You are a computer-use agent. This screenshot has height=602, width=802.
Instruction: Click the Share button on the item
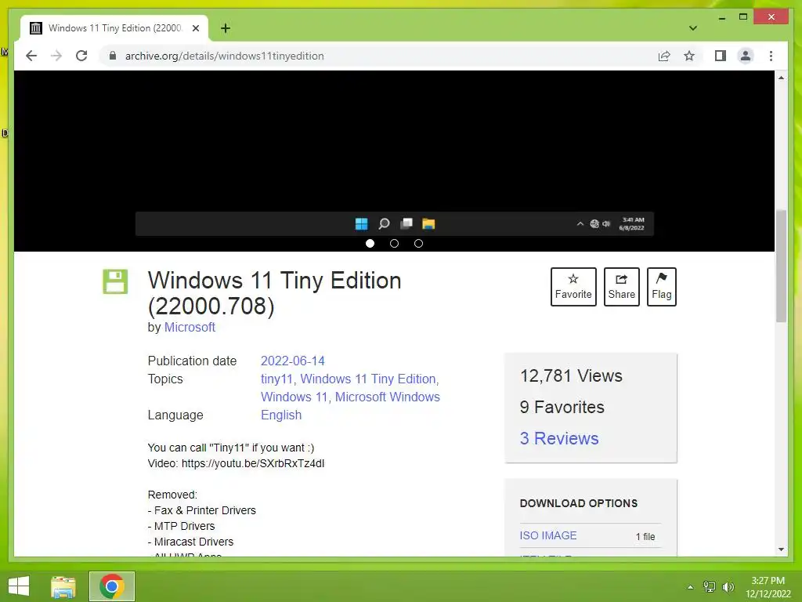tap(621, 287)
